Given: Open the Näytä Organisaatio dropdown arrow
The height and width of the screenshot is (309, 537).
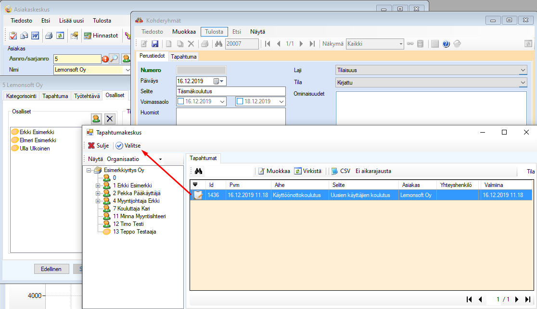Looking at the screenshot, I should (x=160, y=159).
